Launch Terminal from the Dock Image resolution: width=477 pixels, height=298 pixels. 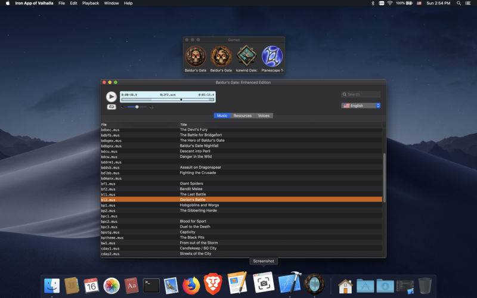click(151, 285)
